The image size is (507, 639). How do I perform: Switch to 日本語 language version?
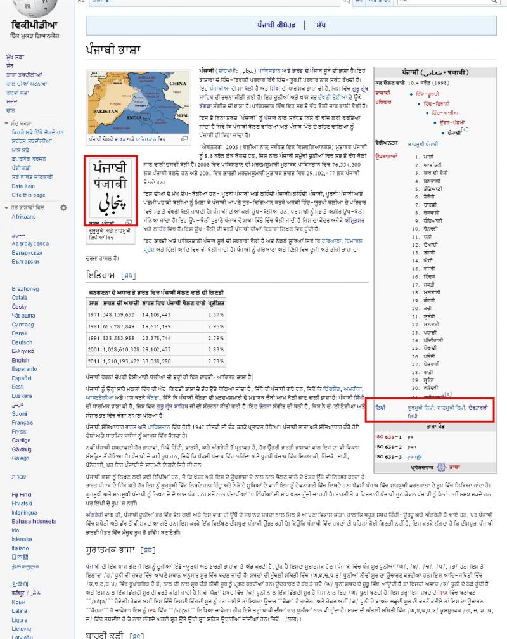pyautogui.click(x=20, y=557)
